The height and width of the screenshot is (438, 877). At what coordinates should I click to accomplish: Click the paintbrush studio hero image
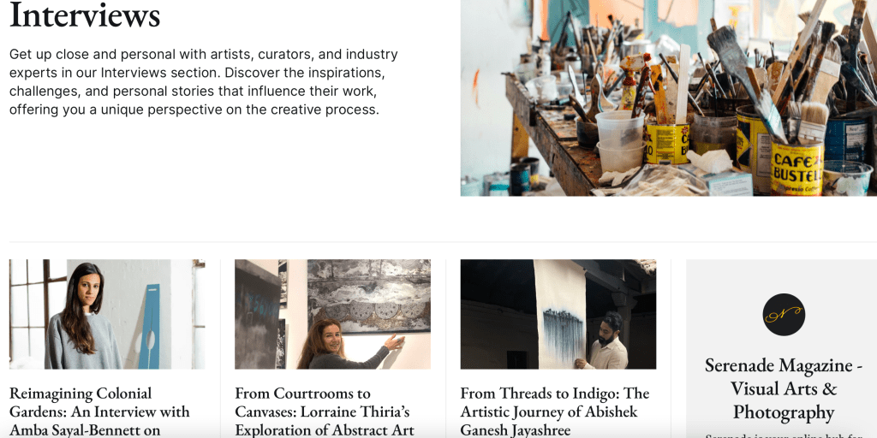pos(668,98)
